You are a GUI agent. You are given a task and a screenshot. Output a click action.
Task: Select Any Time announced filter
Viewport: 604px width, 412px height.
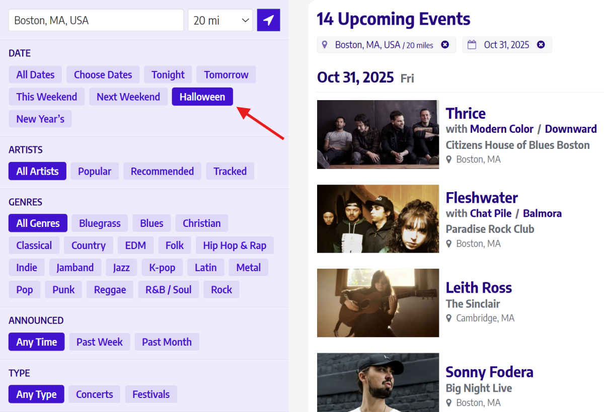pyautogui.click(x=37, y=342)
